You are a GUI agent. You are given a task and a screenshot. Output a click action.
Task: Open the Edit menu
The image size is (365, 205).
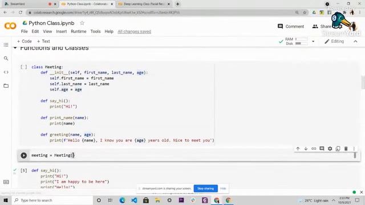click(x=35, y=31)
